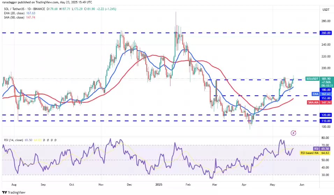The width and height of the screenshot is (334, 195).
Task: Click the 2025 label on time axis
Action: (x=159, y=185)
